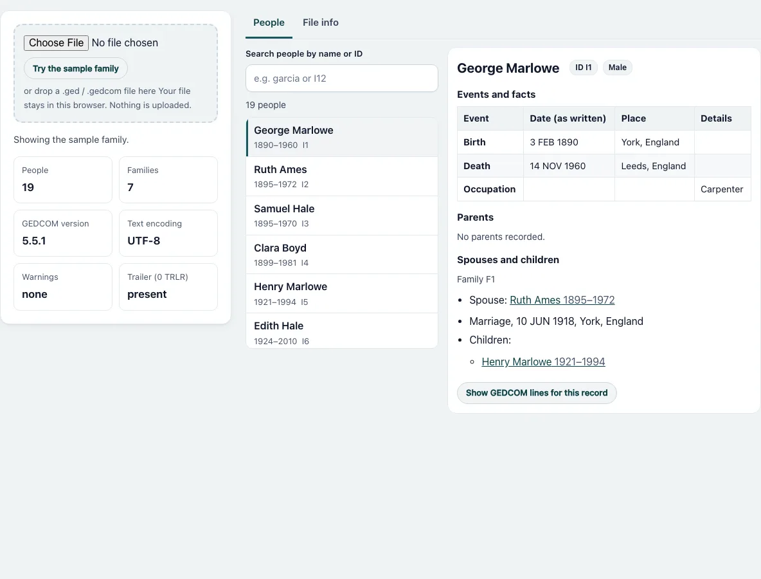The image size is (761, 579).
Task: Click the Details column header
Action: coord(722,118)
